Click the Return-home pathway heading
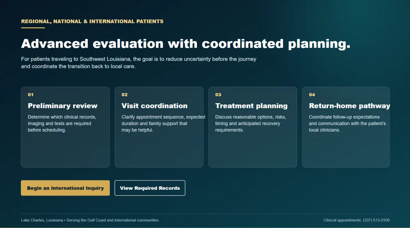The image size is (410, 228). (x=350, y=106)
